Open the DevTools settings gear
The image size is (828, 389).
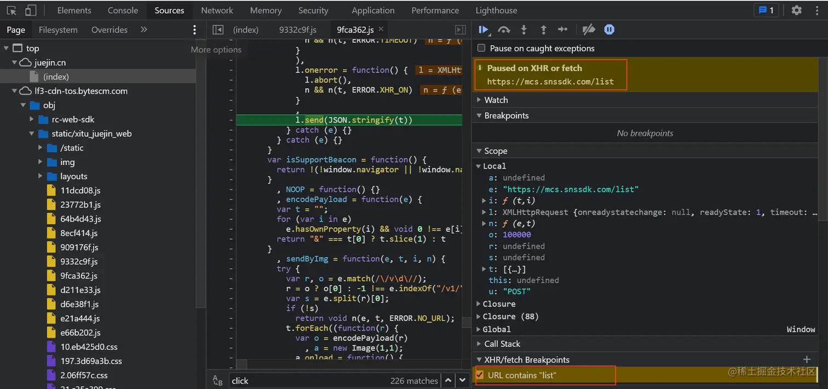pos(797,10)
